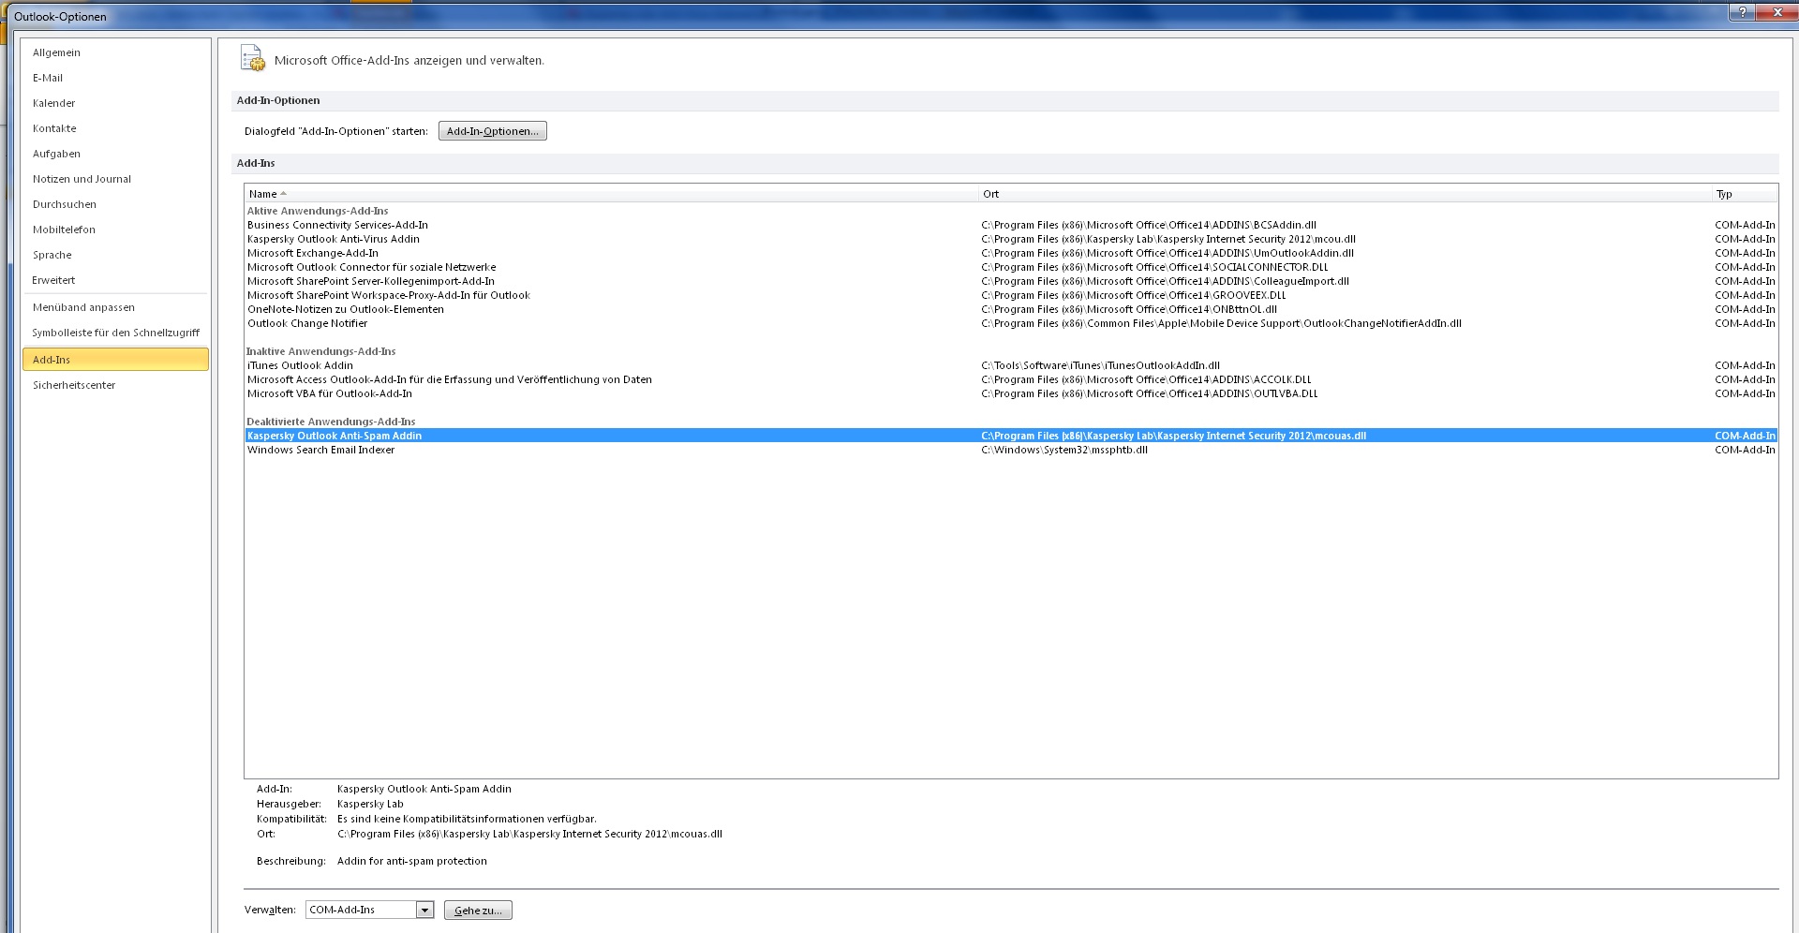The height and width of the screenshot is (933, 1799).
Task: Click the OUTLVBA.DLL path cell
Action: pyautogui.click(x=1150, y=393)
